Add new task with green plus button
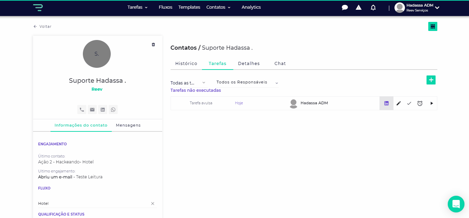Viewport: 469px width, 218px height. pos(431,80)
